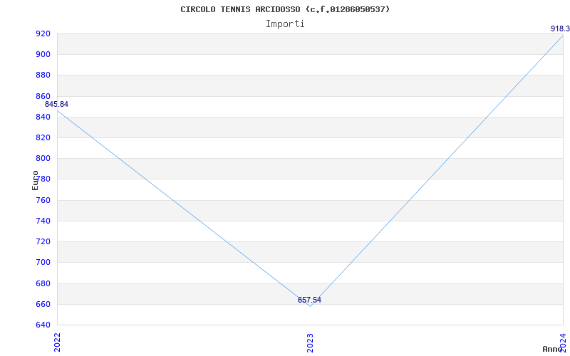
Task: Click the 918.3 data label
Action: click(560, 28)
